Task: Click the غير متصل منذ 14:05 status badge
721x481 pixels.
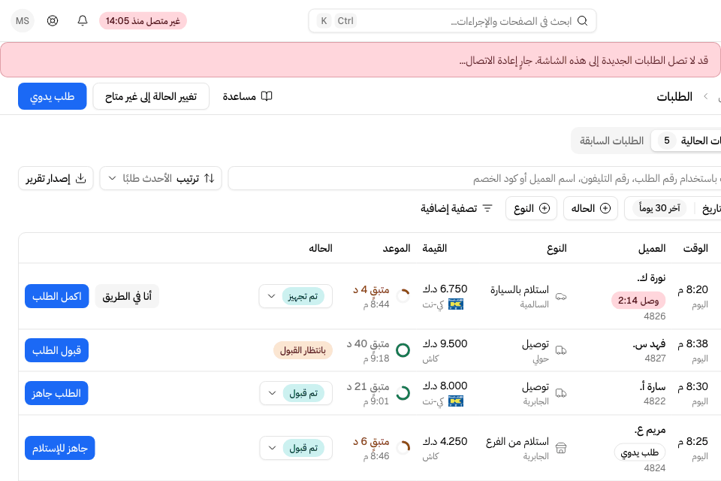Action: [x=143, y=21]
